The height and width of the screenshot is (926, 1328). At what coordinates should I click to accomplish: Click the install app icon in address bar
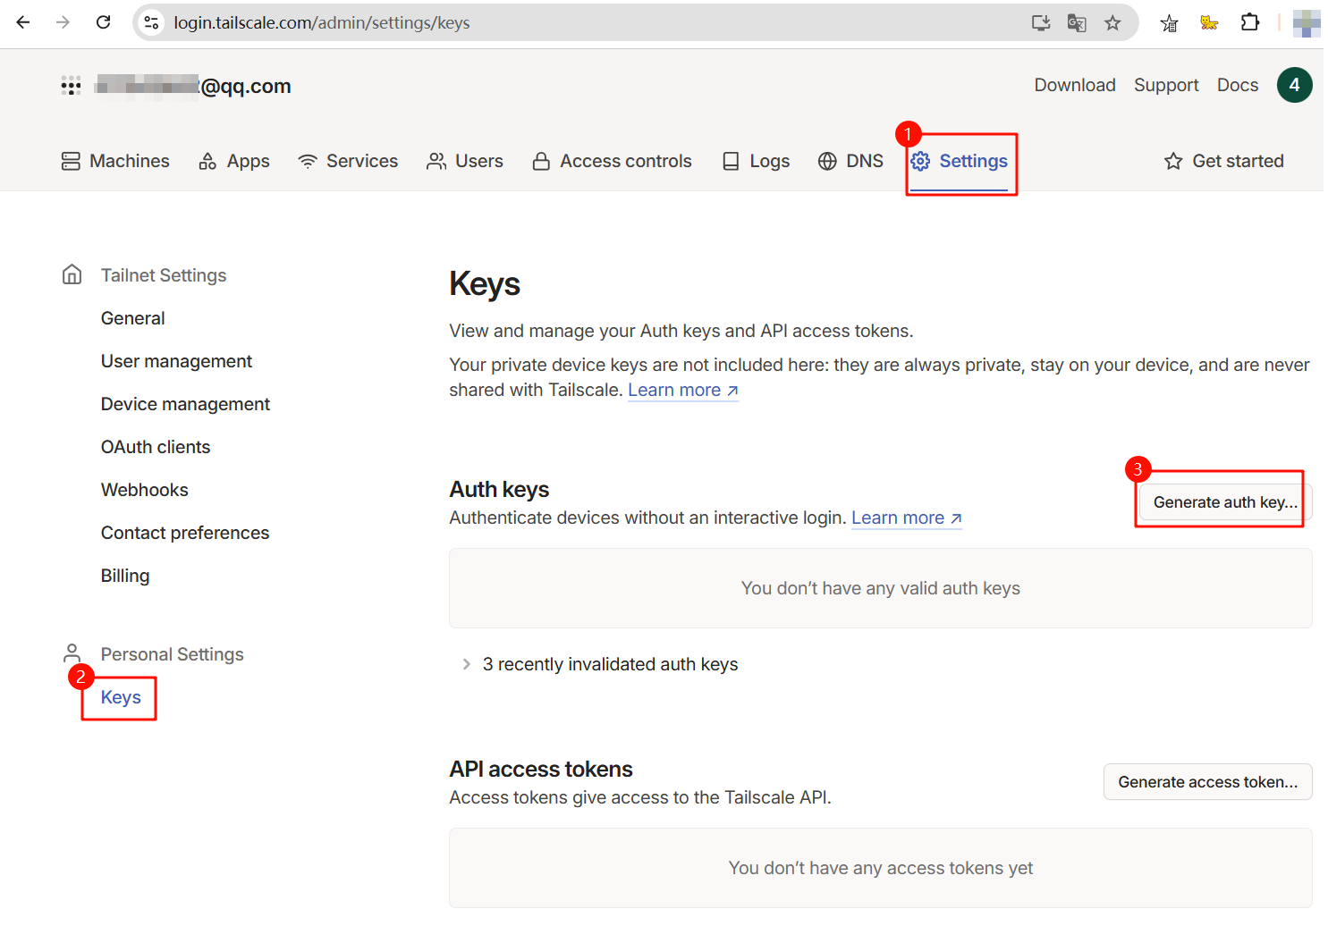tap(1041, 23)
